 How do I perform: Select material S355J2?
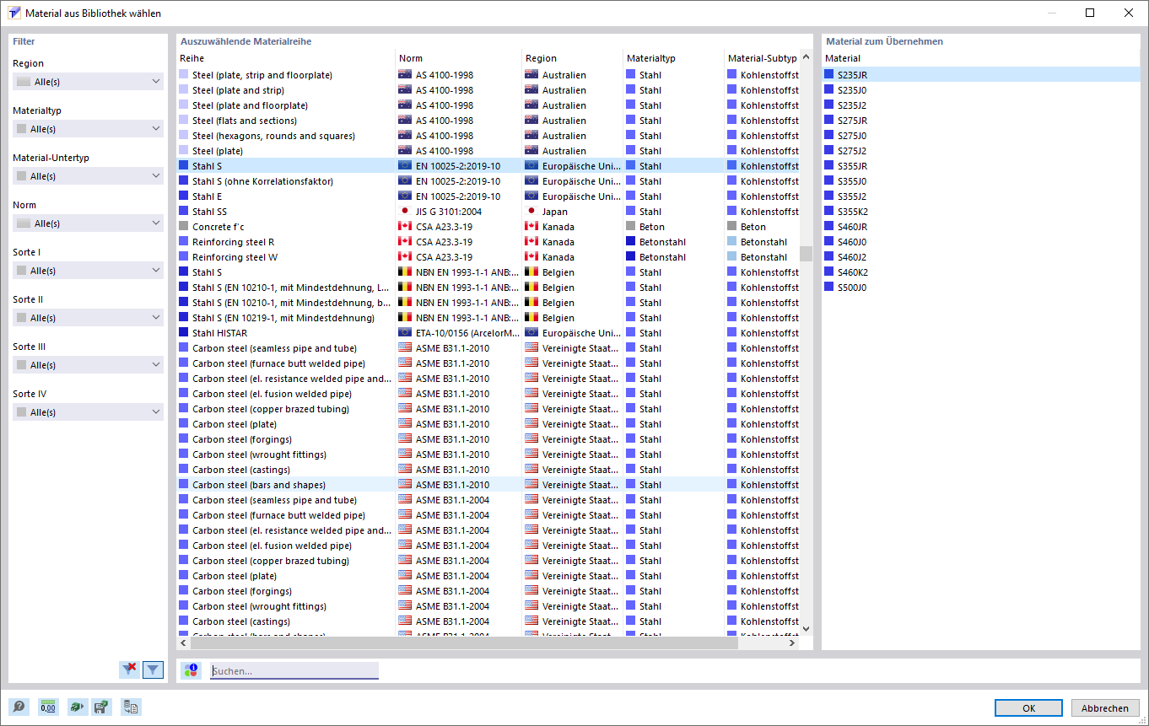981,196
